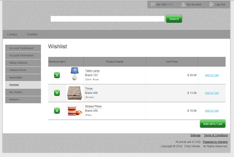Viewport: 234px width, 157px height.
Task: Open the Throw product name link
Action: [x=89, y=89]
